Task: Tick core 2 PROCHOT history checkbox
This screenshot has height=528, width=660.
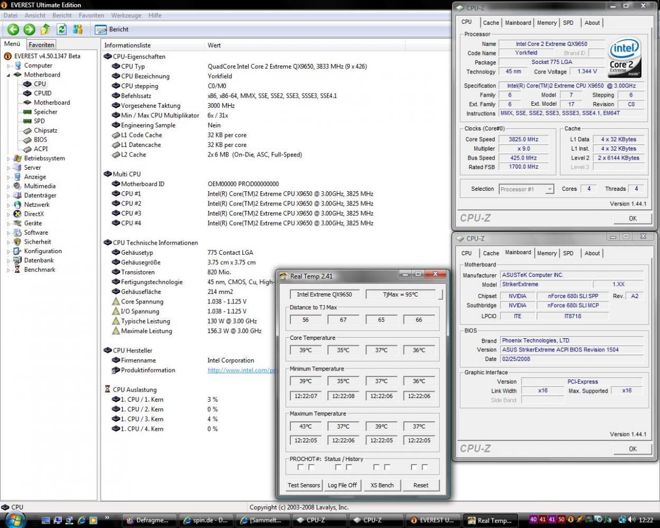Action: coord(349,467)
